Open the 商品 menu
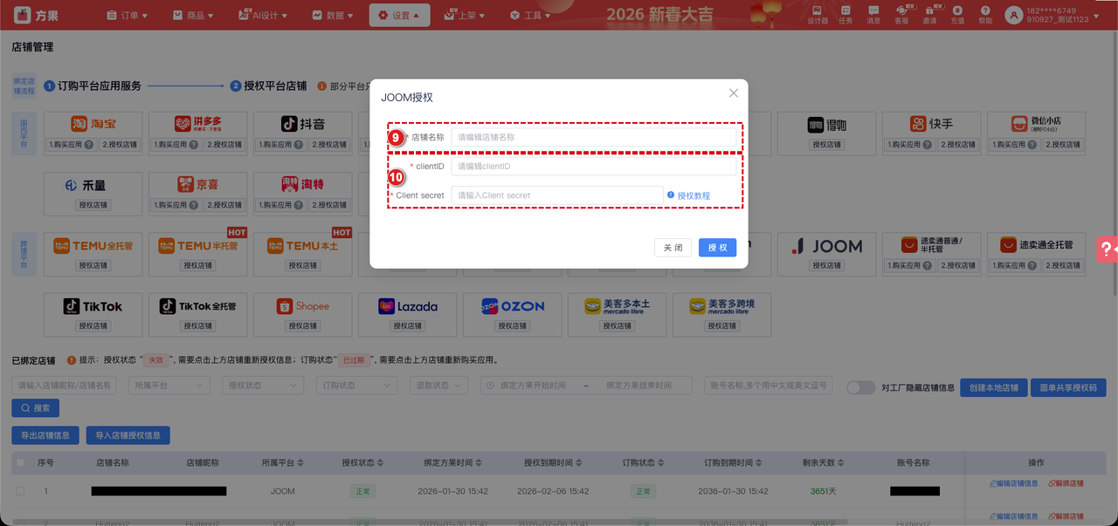Viewport: 1118px width, 526px height. (195, 15)
